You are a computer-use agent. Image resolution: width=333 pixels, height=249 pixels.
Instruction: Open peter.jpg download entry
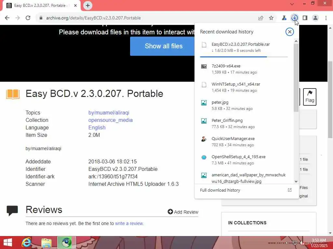pyautogui.click(x=244, y=105)
